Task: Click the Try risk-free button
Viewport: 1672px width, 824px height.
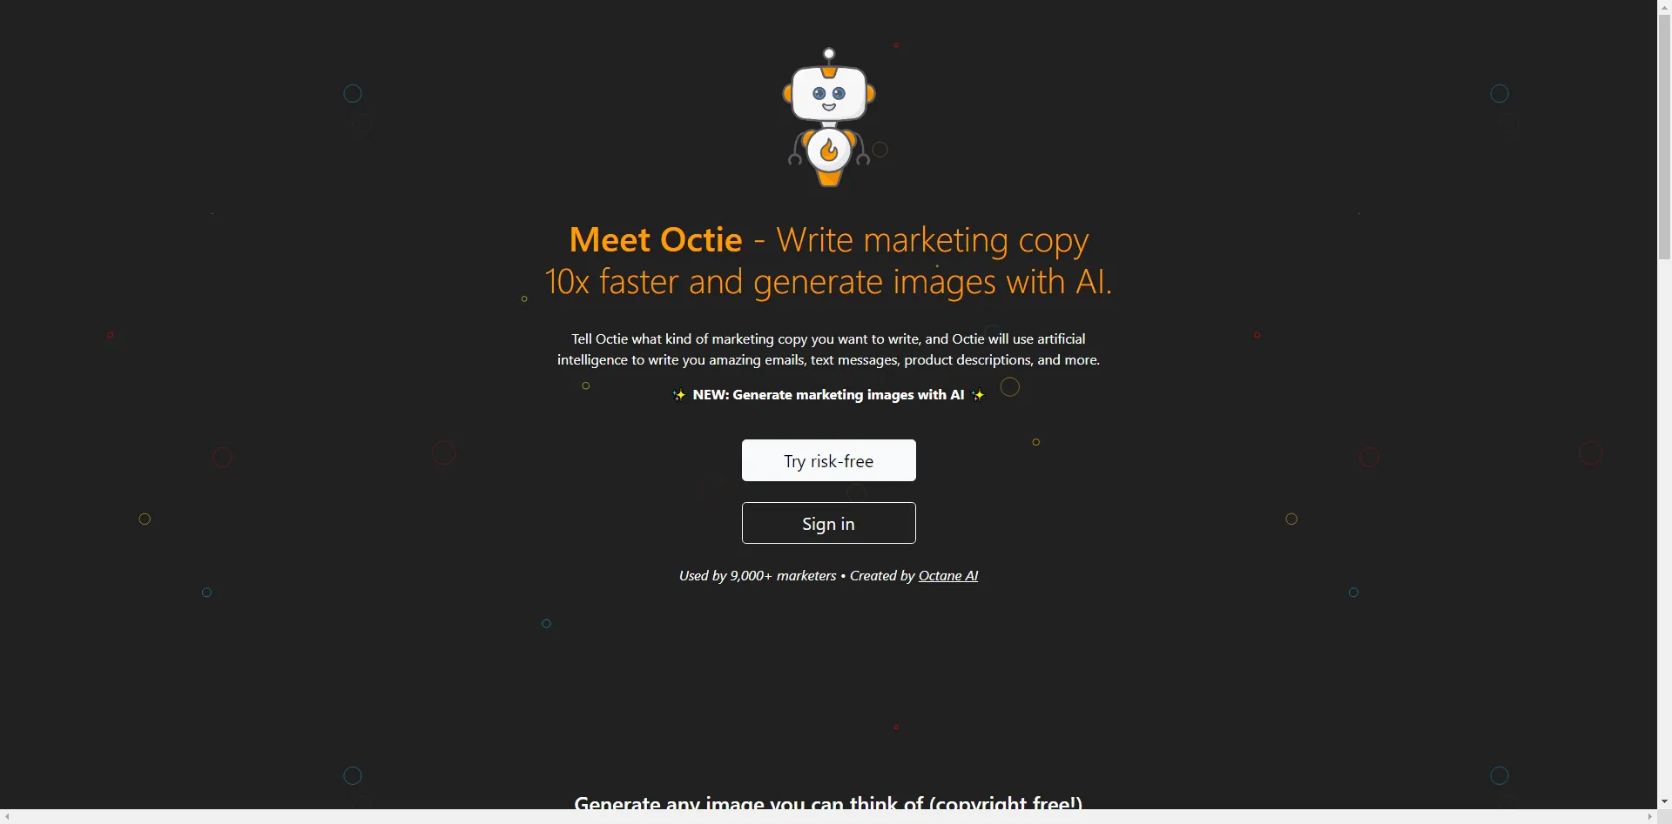Action: point(829,460)
